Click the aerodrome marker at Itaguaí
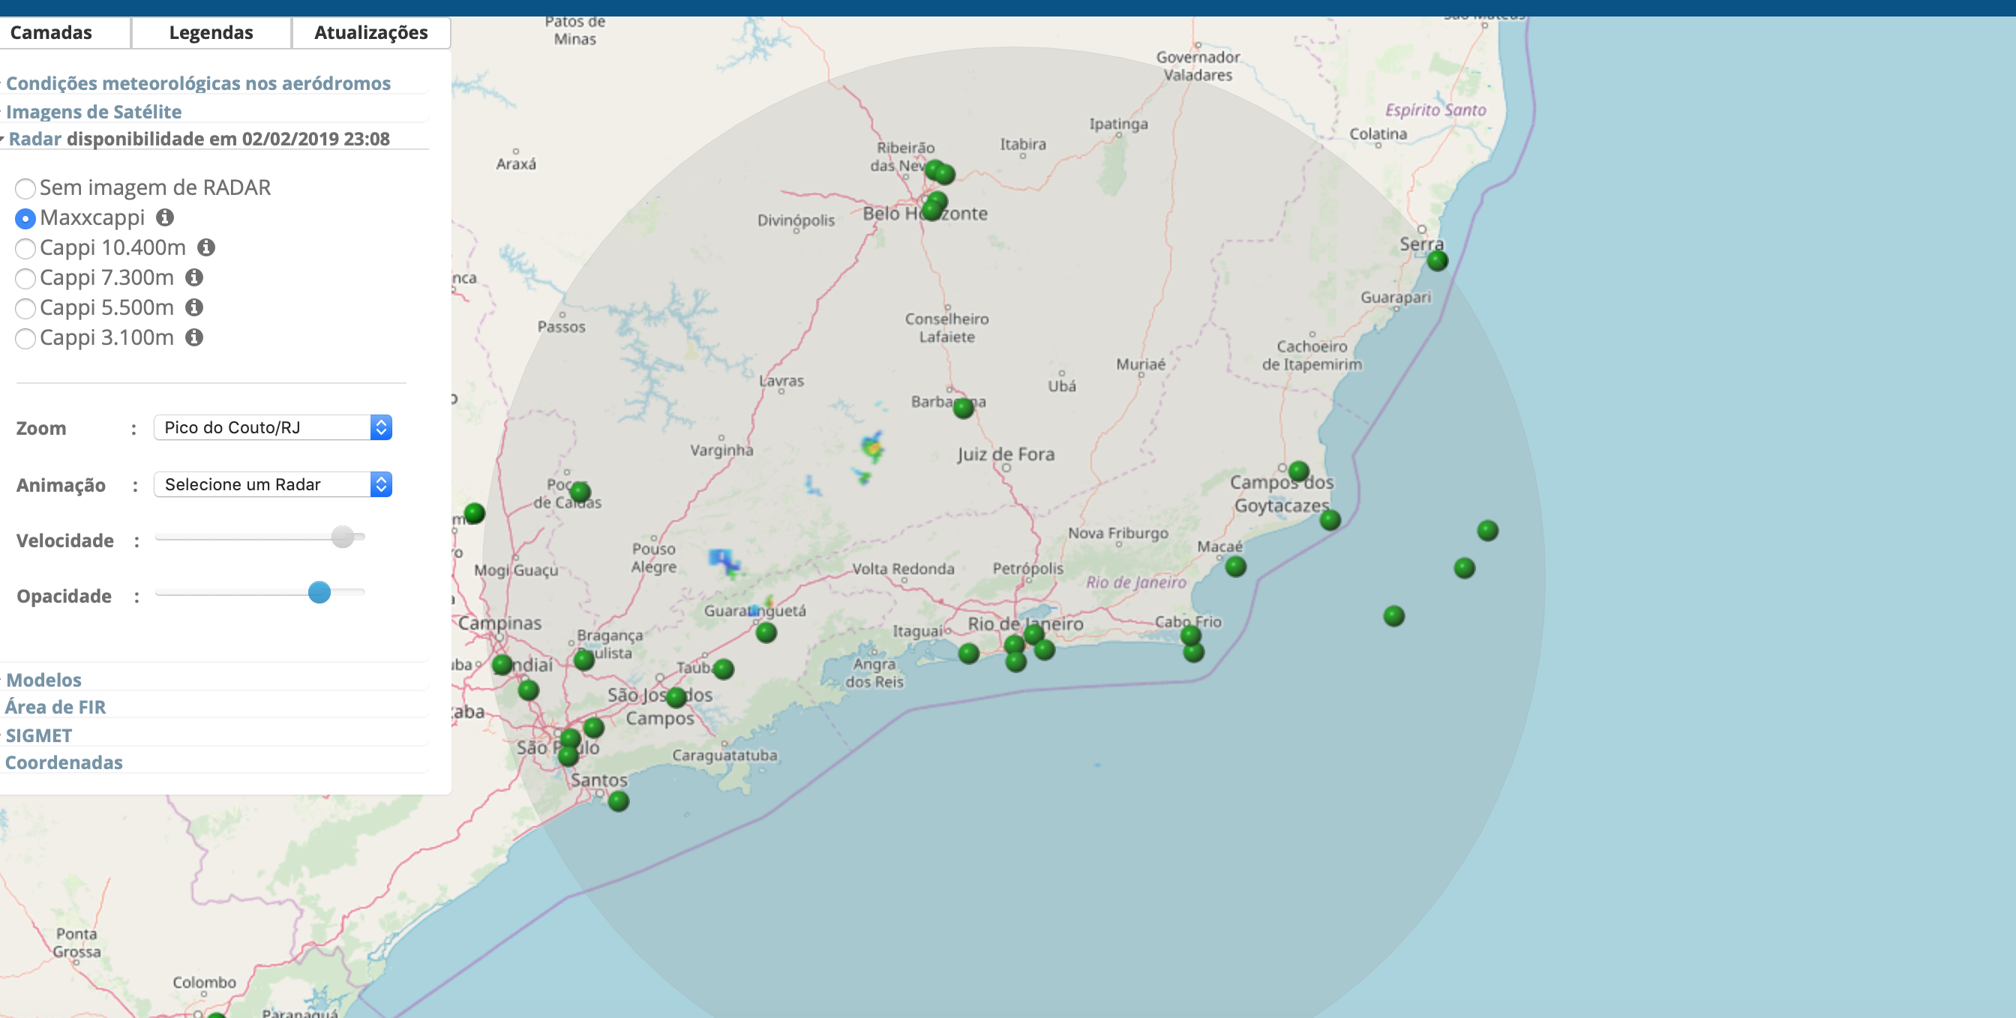The image size is (2016, 1018). [968, 653]
